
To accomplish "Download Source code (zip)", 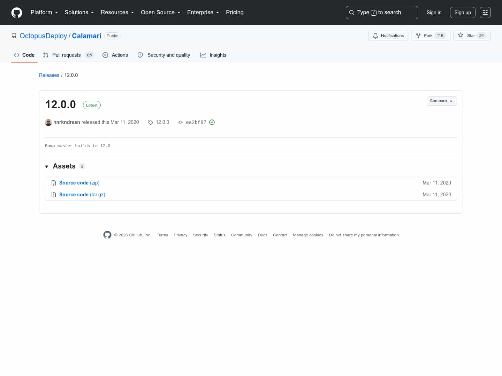I will [x=79, y=183].
